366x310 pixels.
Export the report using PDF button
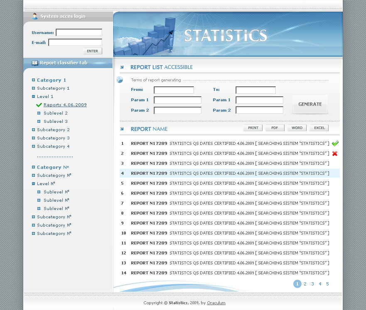point(275,128)
